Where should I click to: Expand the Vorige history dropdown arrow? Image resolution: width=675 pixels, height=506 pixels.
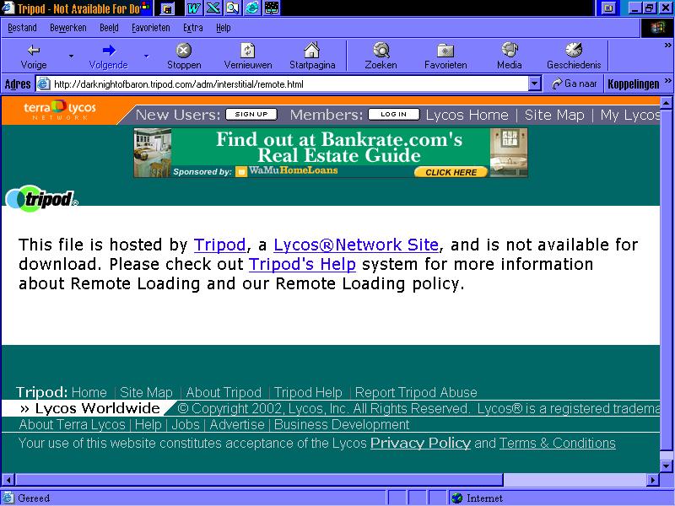tap(71, 57)
